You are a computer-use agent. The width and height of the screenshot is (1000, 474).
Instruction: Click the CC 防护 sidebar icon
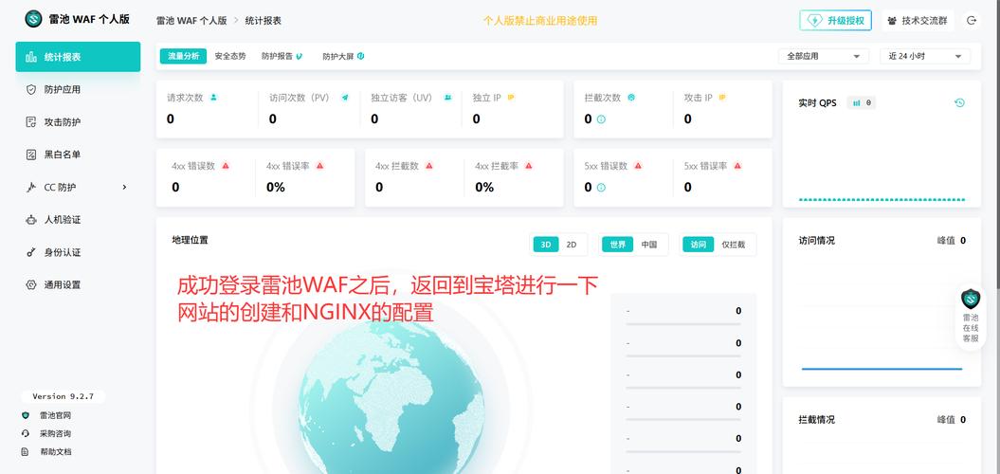pyautogui.click(x=30, y=187)
